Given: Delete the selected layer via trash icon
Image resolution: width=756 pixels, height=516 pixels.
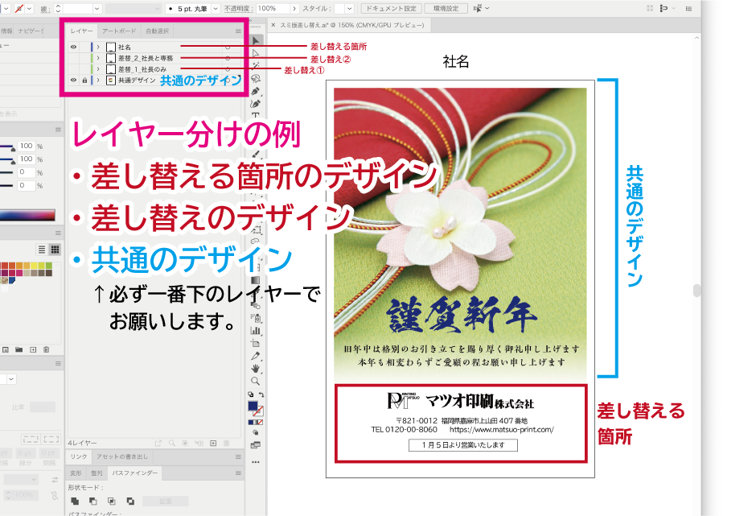Looking at the screenshot, I should click(227, 443).
